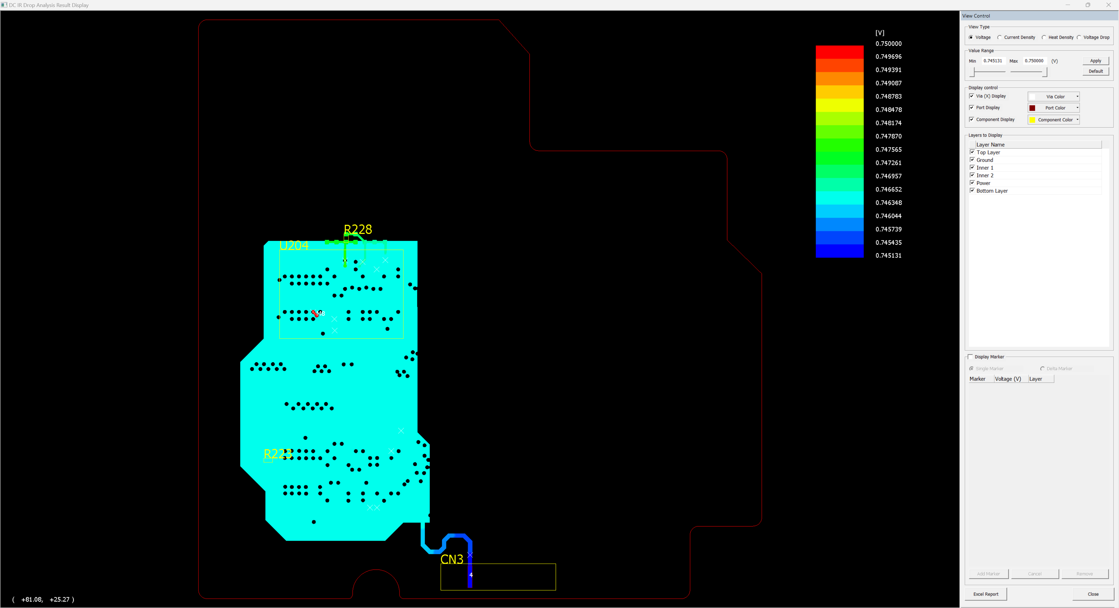Hide the Bottom Layer checkbox
1119x608 pixels.
972,191
